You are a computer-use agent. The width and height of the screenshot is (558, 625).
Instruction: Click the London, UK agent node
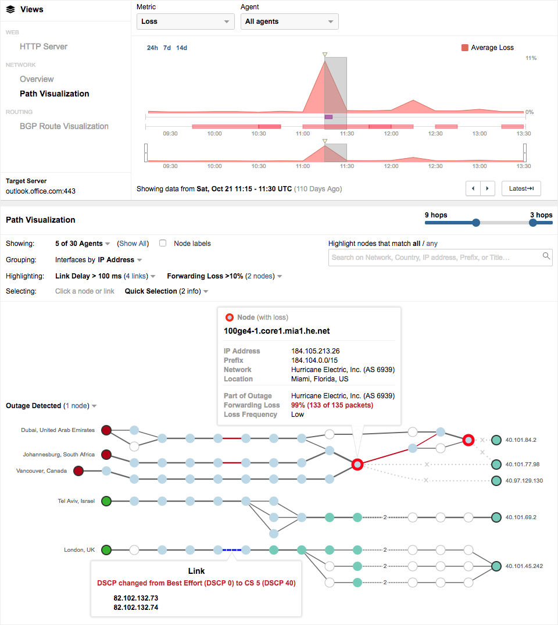pyautogui.click(x=106, y=549)
